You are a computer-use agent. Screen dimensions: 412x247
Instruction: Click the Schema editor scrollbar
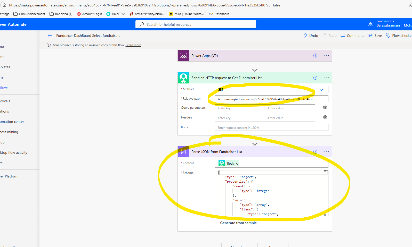(x=325, y=193)
